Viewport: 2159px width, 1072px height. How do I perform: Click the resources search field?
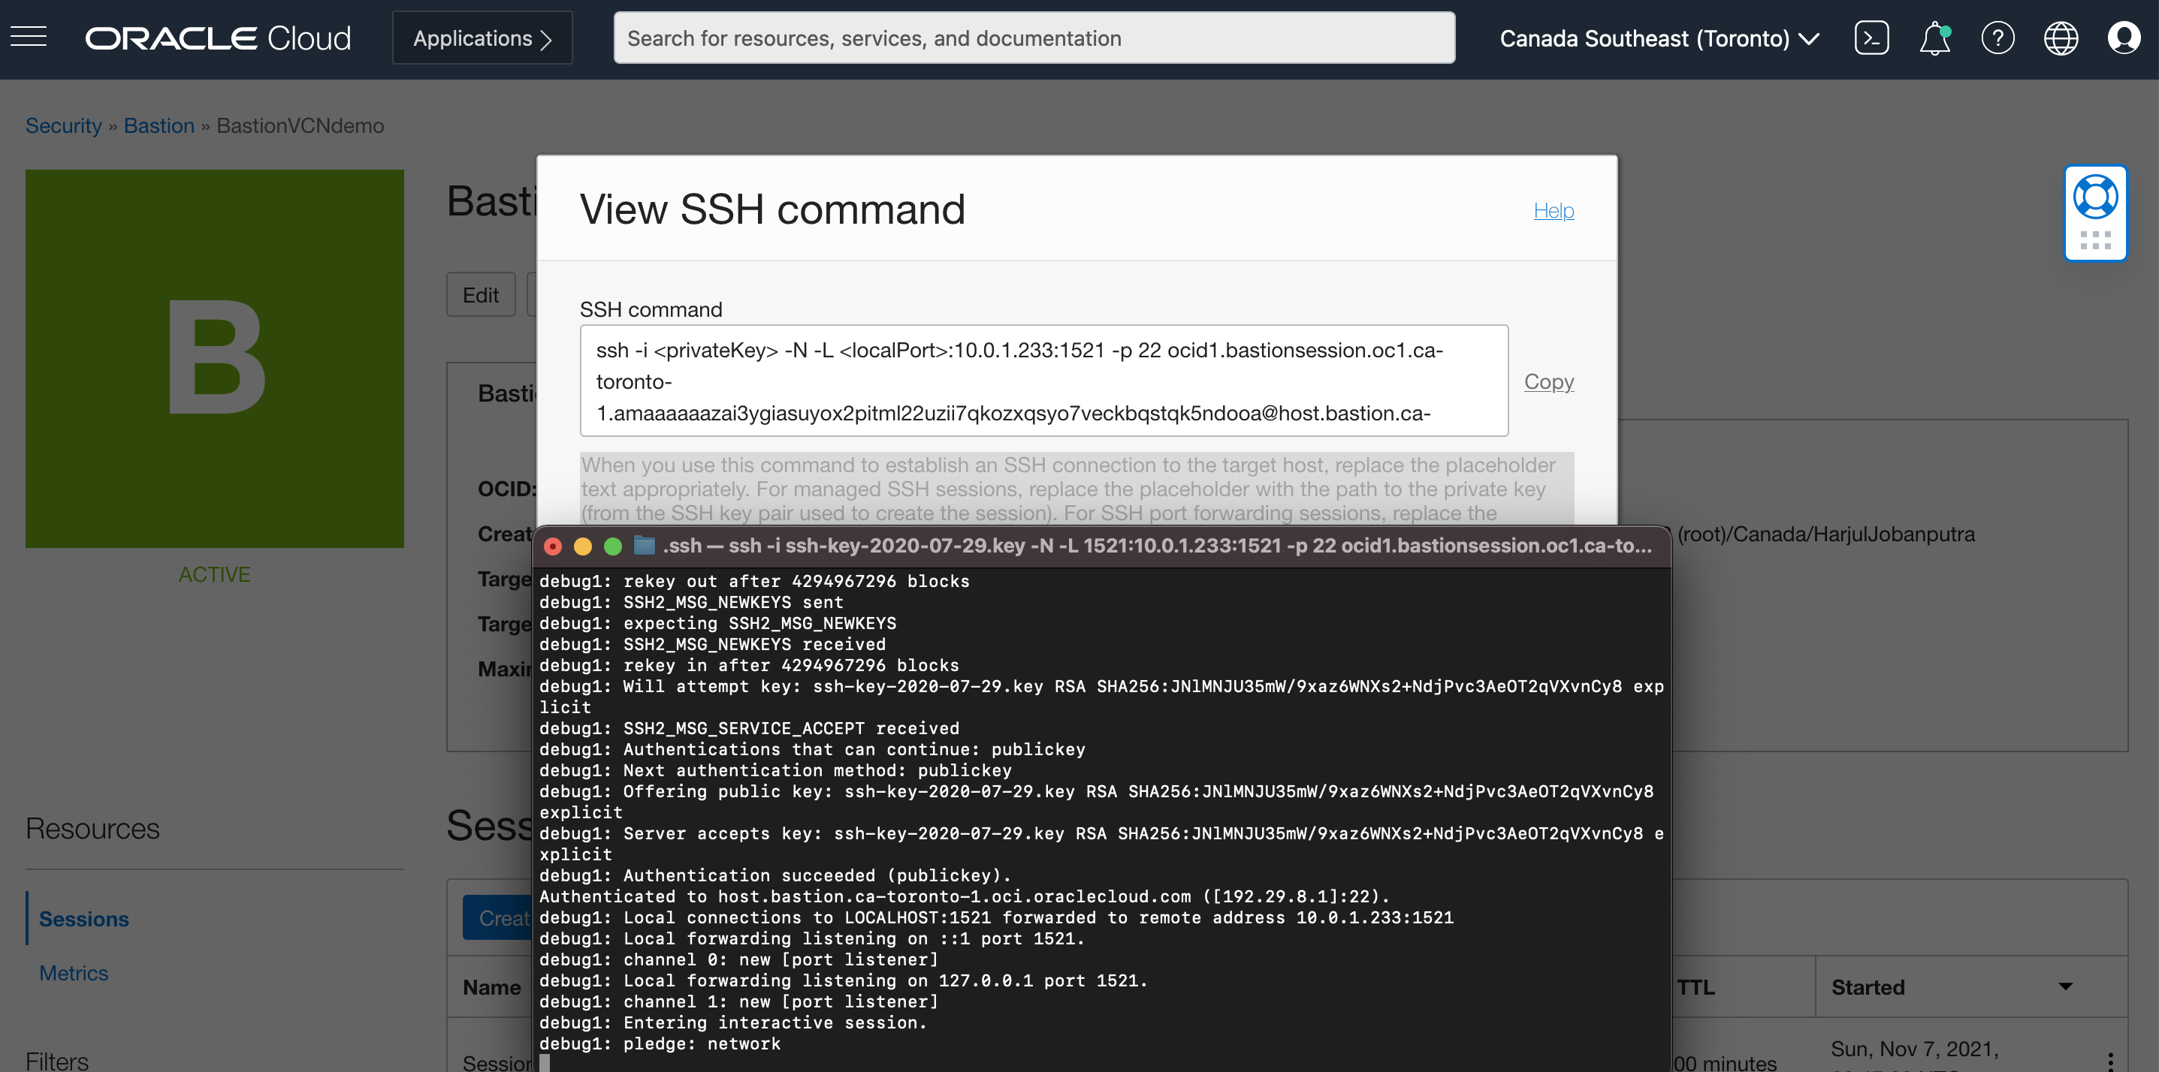(1034, 37)
